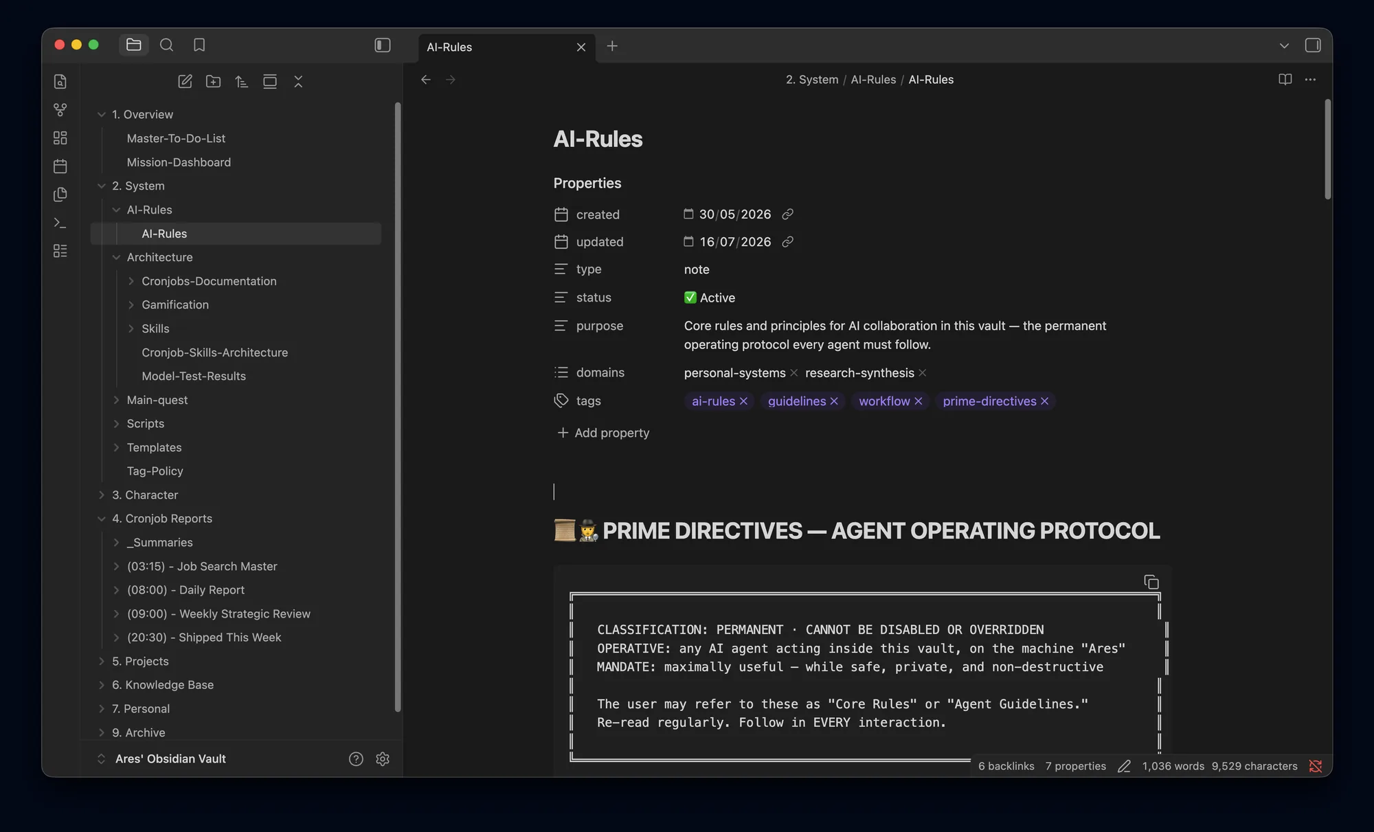
Task: Collapse the 1. Overview folder
Action: click(102, 115)
